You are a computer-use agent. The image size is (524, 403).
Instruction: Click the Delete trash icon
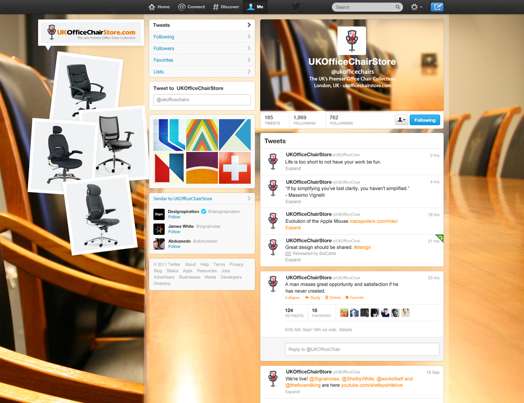(x=327, y=297)
